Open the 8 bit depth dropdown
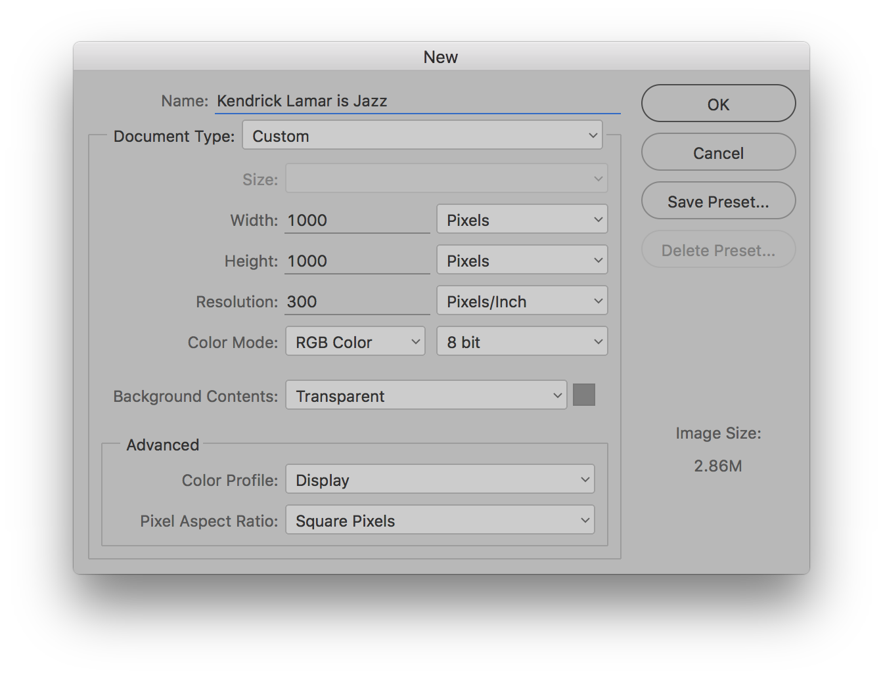This screenshot has width=883, height=679. 522,341
